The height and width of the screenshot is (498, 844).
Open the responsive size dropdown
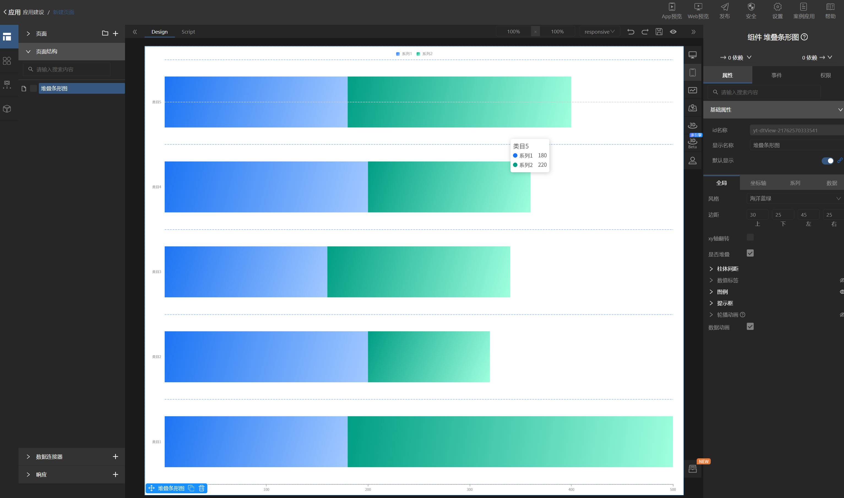point(599,31)
